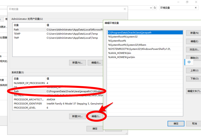Open 编辑文本(T)... to edit as text

coord(194,91)
